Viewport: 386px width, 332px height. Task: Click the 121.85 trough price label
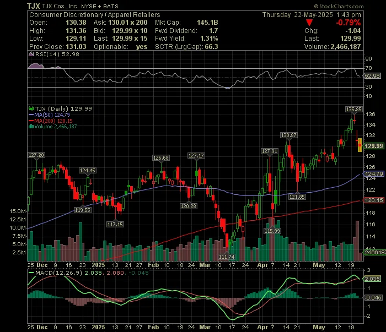click(x=297, y=197)
